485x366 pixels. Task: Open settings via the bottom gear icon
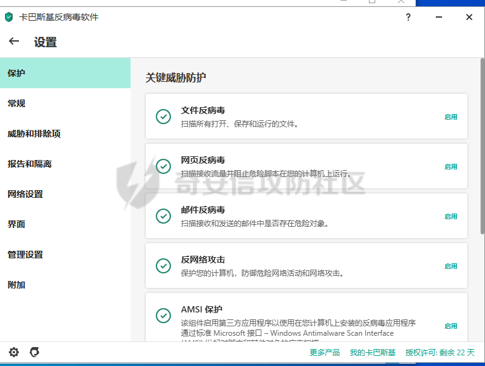pos(14,352)
